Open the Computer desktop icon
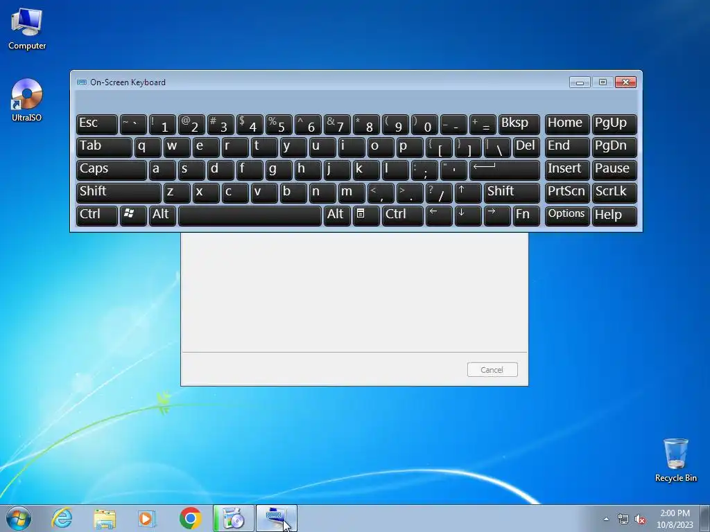Screen dimensions: 710x532 (x=27, y=28)
